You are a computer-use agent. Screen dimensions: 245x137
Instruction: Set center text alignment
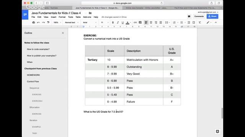pyautogui.click(x=151, y=22)
